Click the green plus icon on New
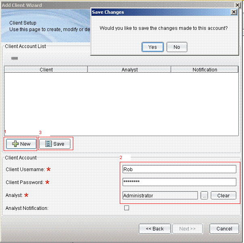Screen dimensions: 244x243 click(x=15, y=144)
